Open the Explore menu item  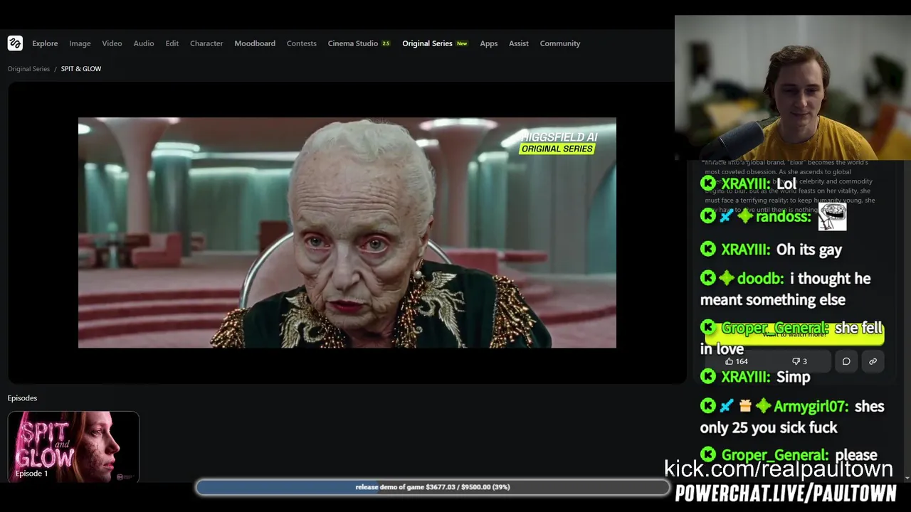[45, 43]
